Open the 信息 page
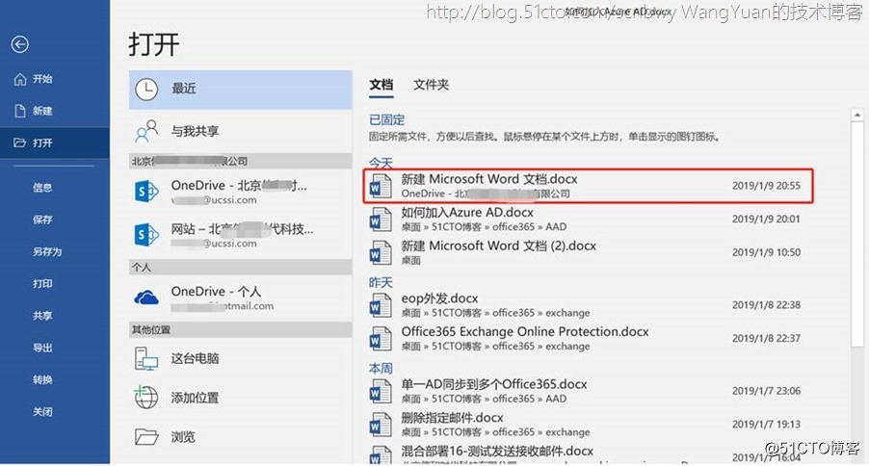The image size is (869, 466). 42,188
